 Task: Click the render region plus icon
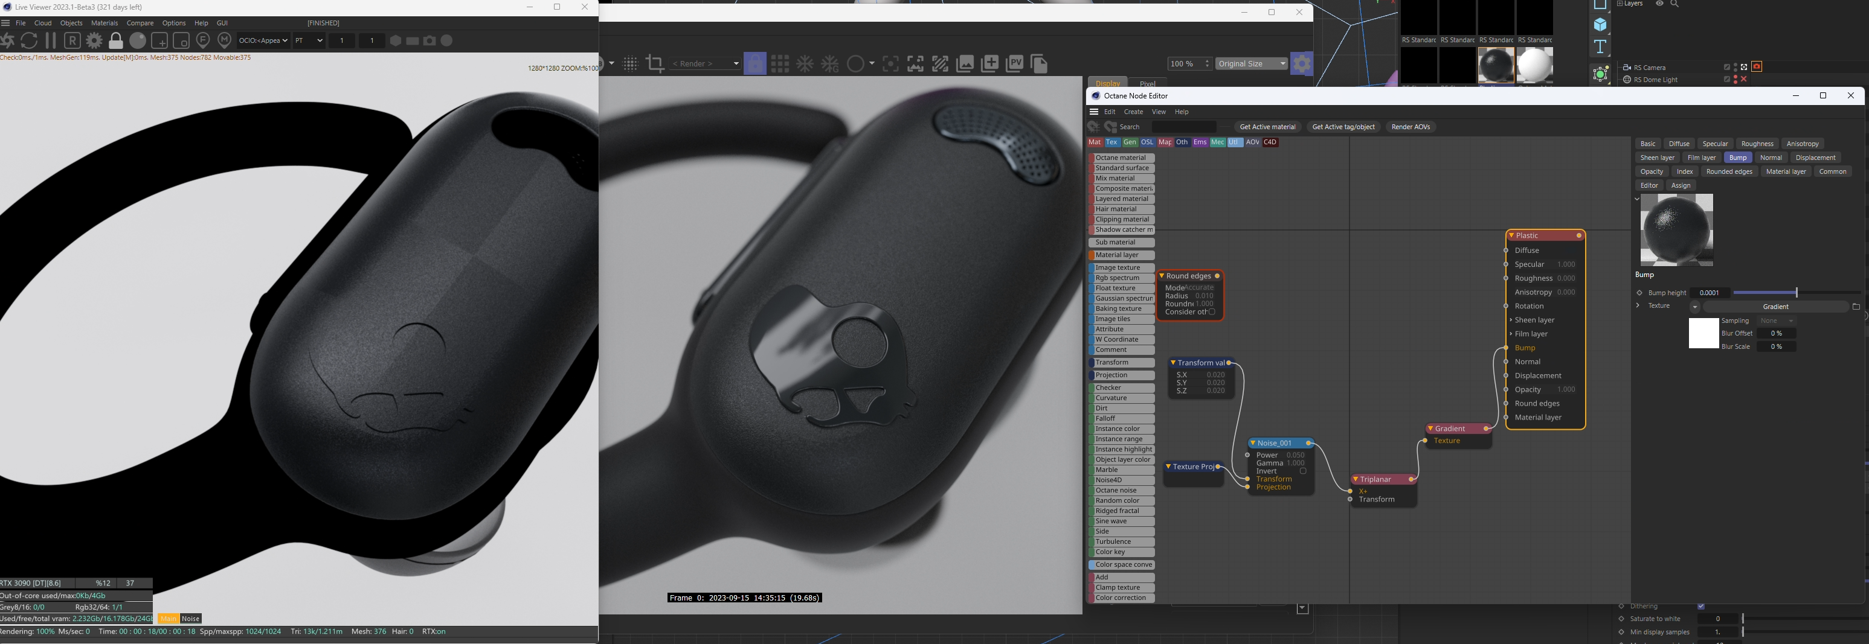(x=159, y=40)
